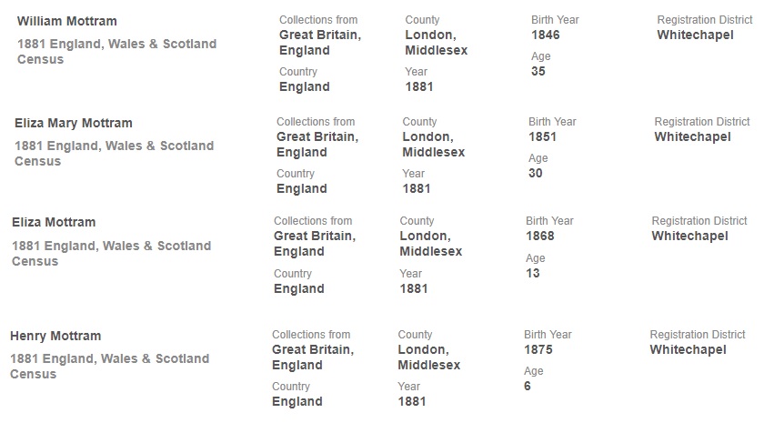
Task: Click the 1881 Census title under William Mottram
Action: (116, 51)
